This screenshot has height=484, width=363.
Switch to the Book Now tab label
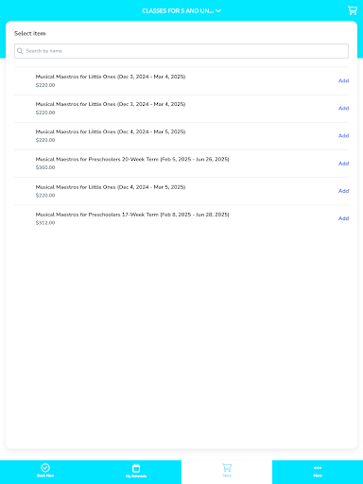click(x=45, y=475)
